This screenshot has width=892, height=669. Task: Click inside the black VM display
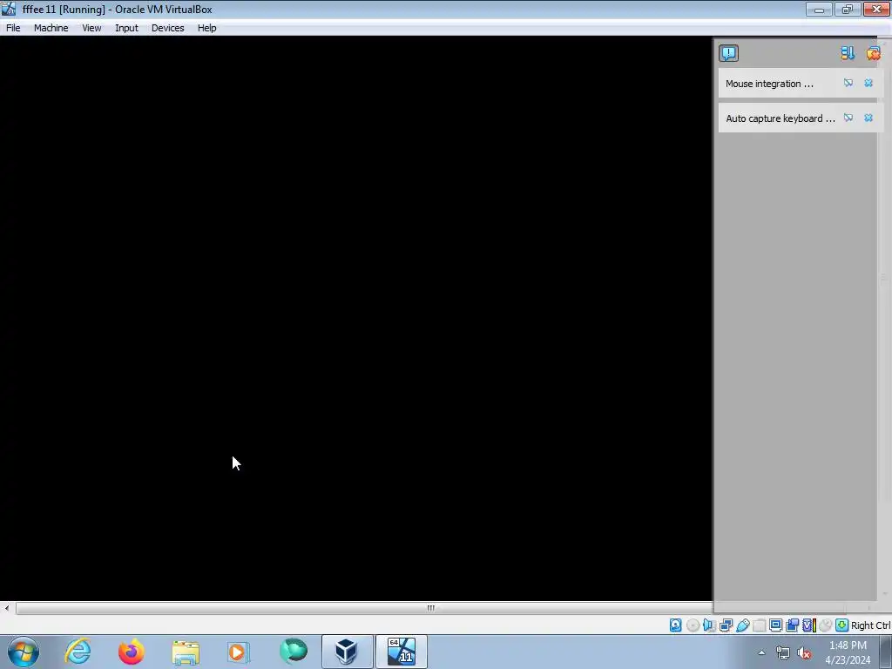point(356,319)
